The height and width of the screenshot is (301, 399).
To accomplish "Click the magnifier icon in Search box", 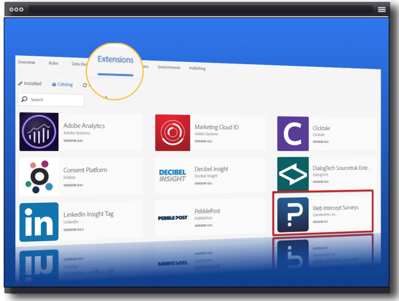I will coord(25,99).
